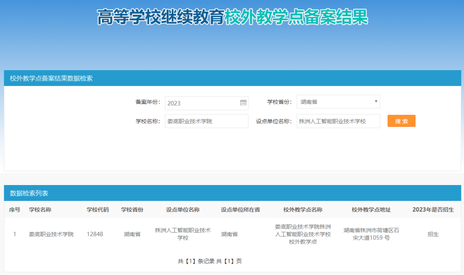464x275 pixels.
Task: Click the 校外教学点地址 column header
Action: pos(371,210)
